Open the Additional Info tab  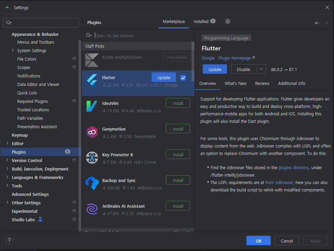click(291, 84)
